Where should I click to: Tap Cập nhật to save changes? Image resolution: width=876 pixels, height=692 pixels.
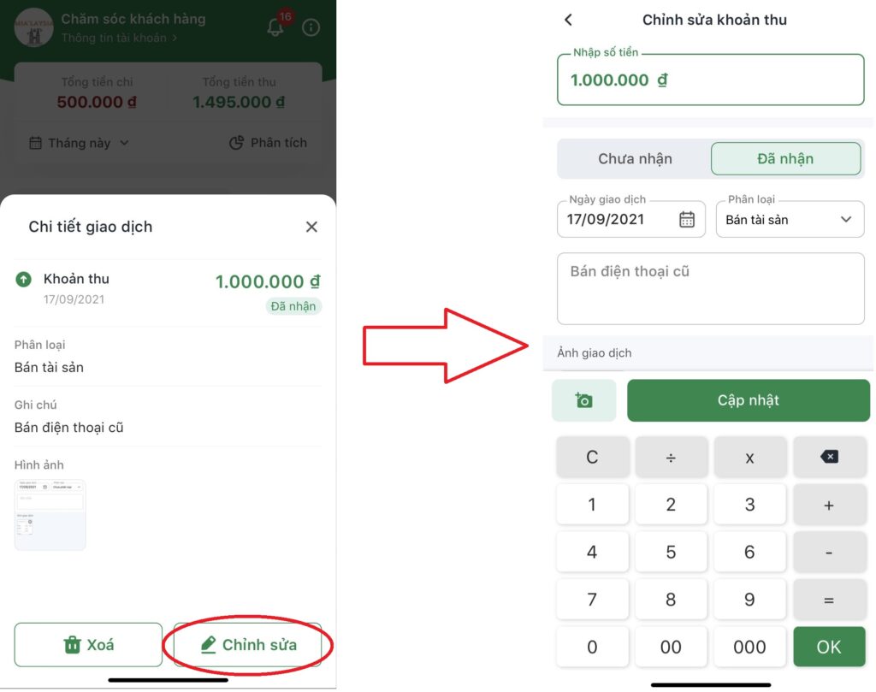tap(748, 400)
